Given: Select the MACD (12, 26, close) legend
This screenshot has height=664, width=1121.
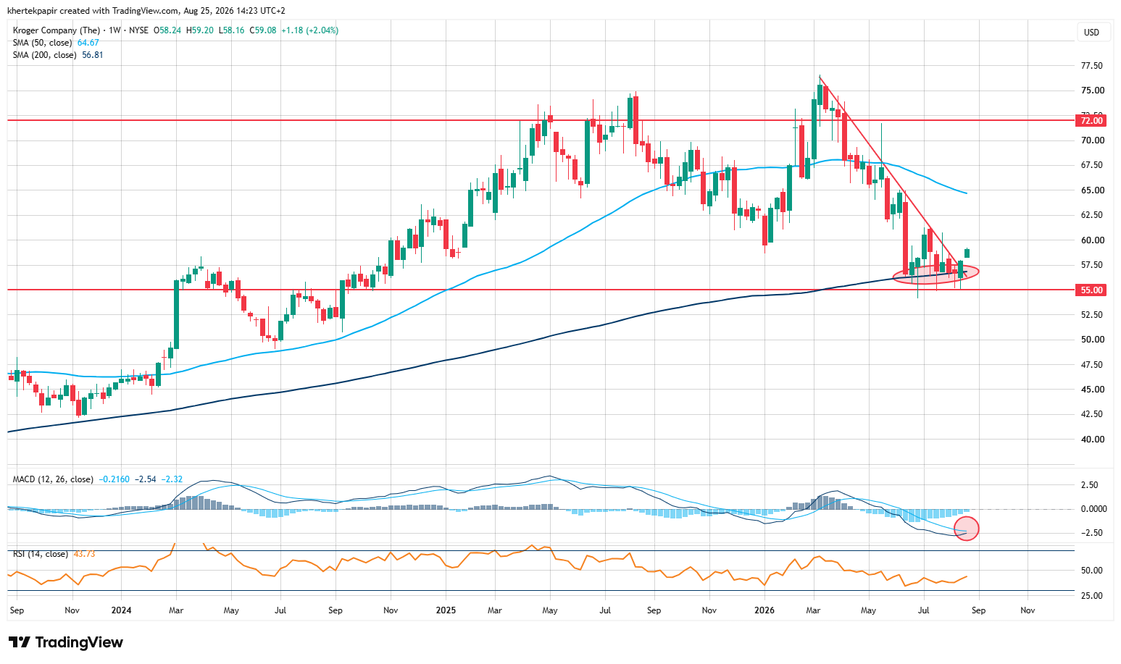Looking at the screenshot, I should (x=53, y=479).
